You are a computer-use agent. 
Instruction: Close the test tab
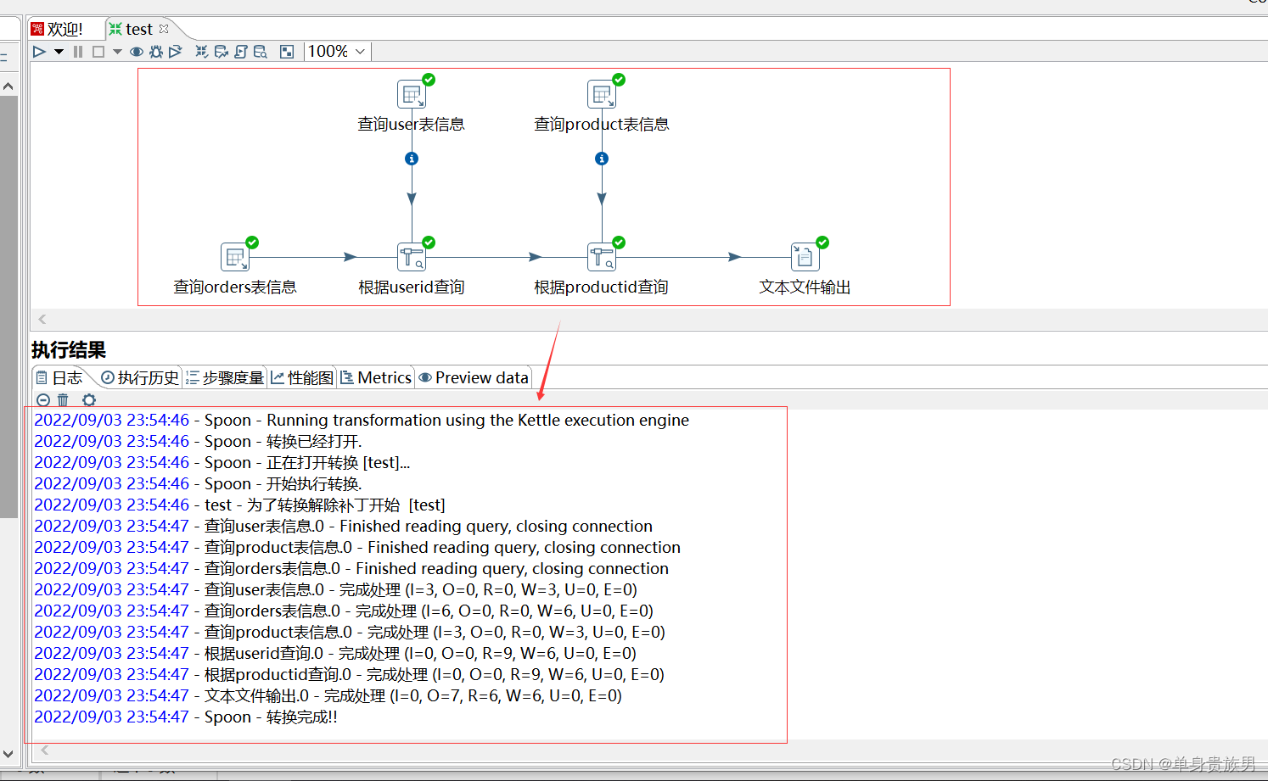click(164, 29)
